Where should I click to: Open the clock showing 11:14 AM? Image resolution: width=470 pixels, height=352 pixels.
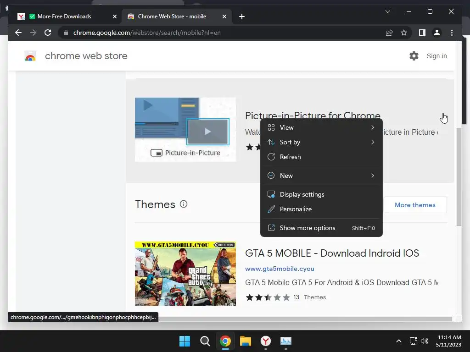click(449, 341)
